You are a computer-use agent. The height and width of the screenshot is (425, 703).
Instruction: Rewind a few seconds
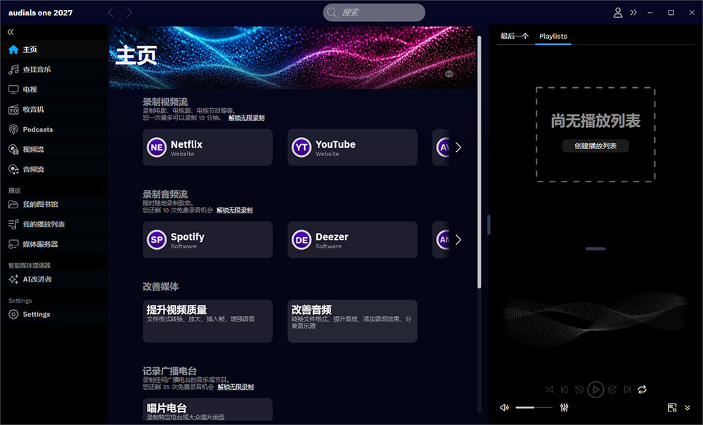[x=579, y=390]
